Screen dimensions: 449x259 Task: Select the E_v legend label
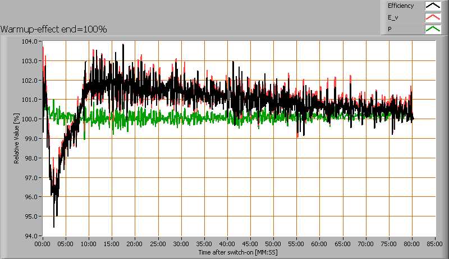pos(392,18)
